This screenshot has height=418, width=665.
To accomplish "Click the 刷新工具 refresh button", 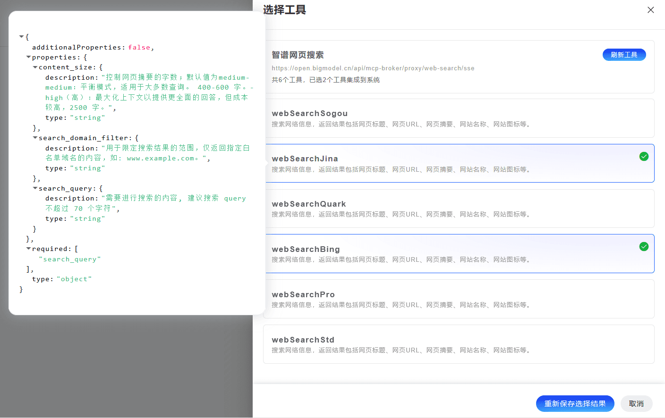I will point(623,55).
